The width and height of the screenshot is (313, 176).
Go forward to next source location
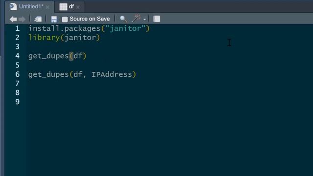(x=22, y=19)
